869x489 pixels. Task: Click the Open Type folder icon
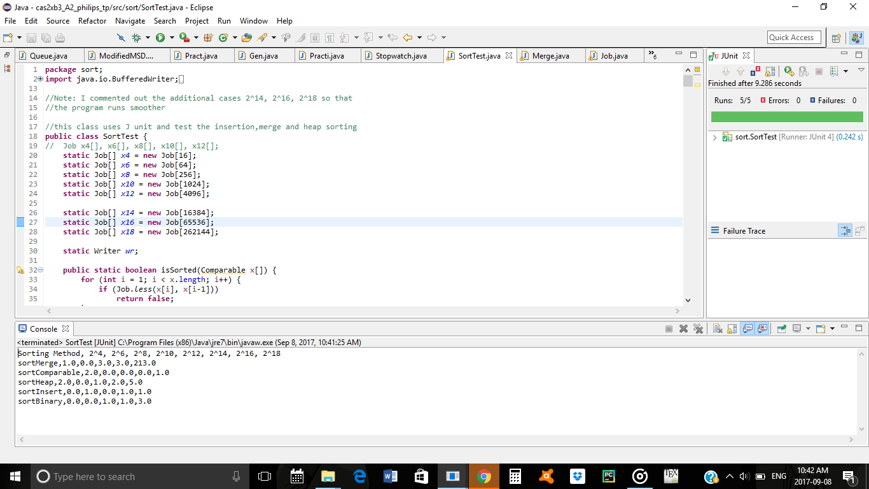(247, 38)
